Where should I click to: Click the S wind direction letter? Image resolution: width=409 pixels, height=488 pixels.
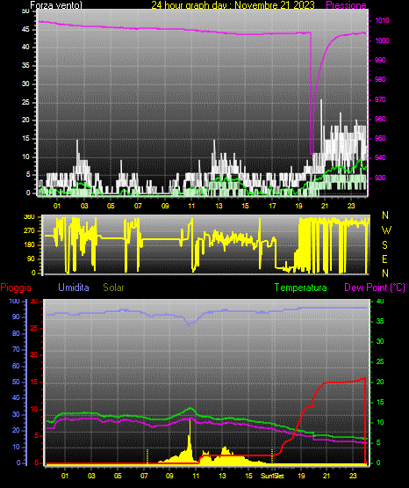384,245
